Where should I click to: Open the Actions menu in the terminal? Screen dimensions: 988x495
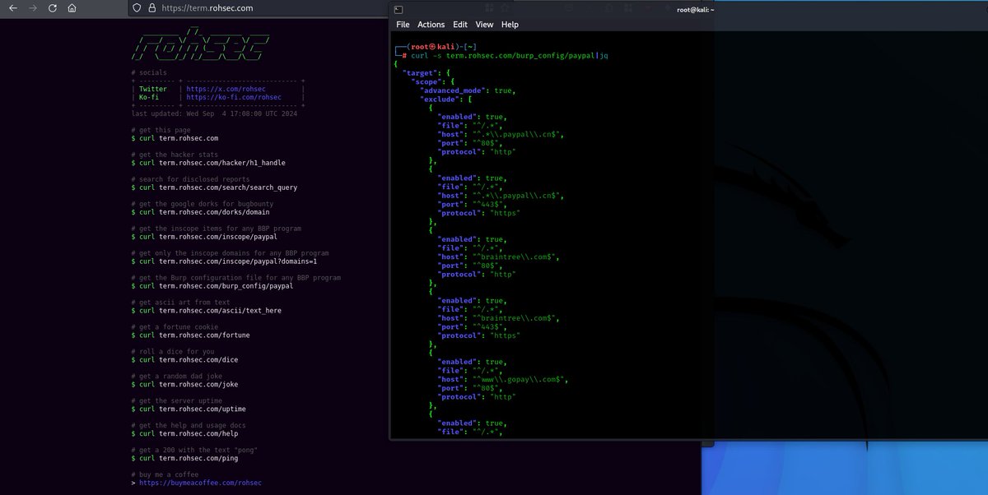(x=431, y=25)
